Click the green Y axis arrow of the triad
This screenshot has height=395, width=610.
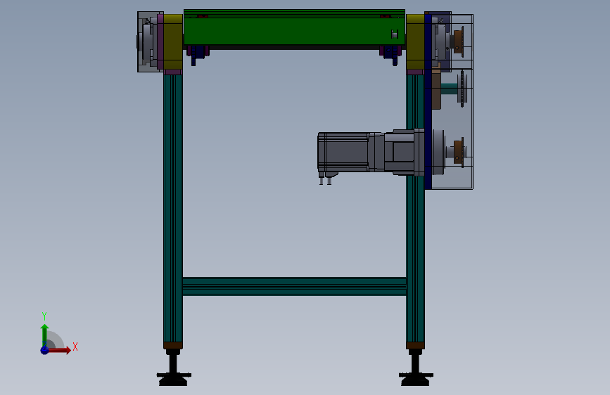pyautogui.click(x=44, y=335)
